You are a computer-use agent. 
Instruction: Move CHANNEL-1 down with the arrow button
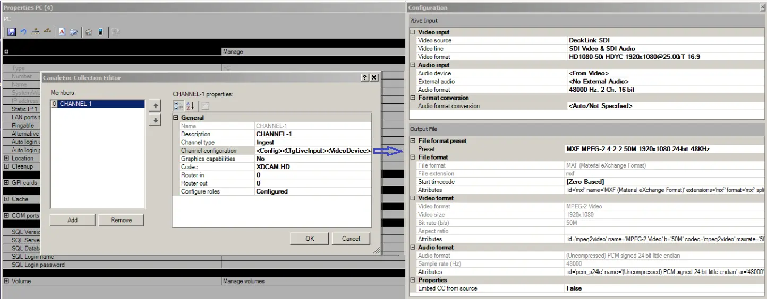pos(155,121)
